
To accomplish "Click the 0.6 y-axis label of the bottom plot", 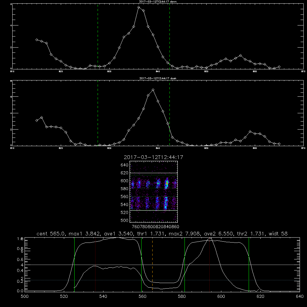I will [x=20, y=259].
